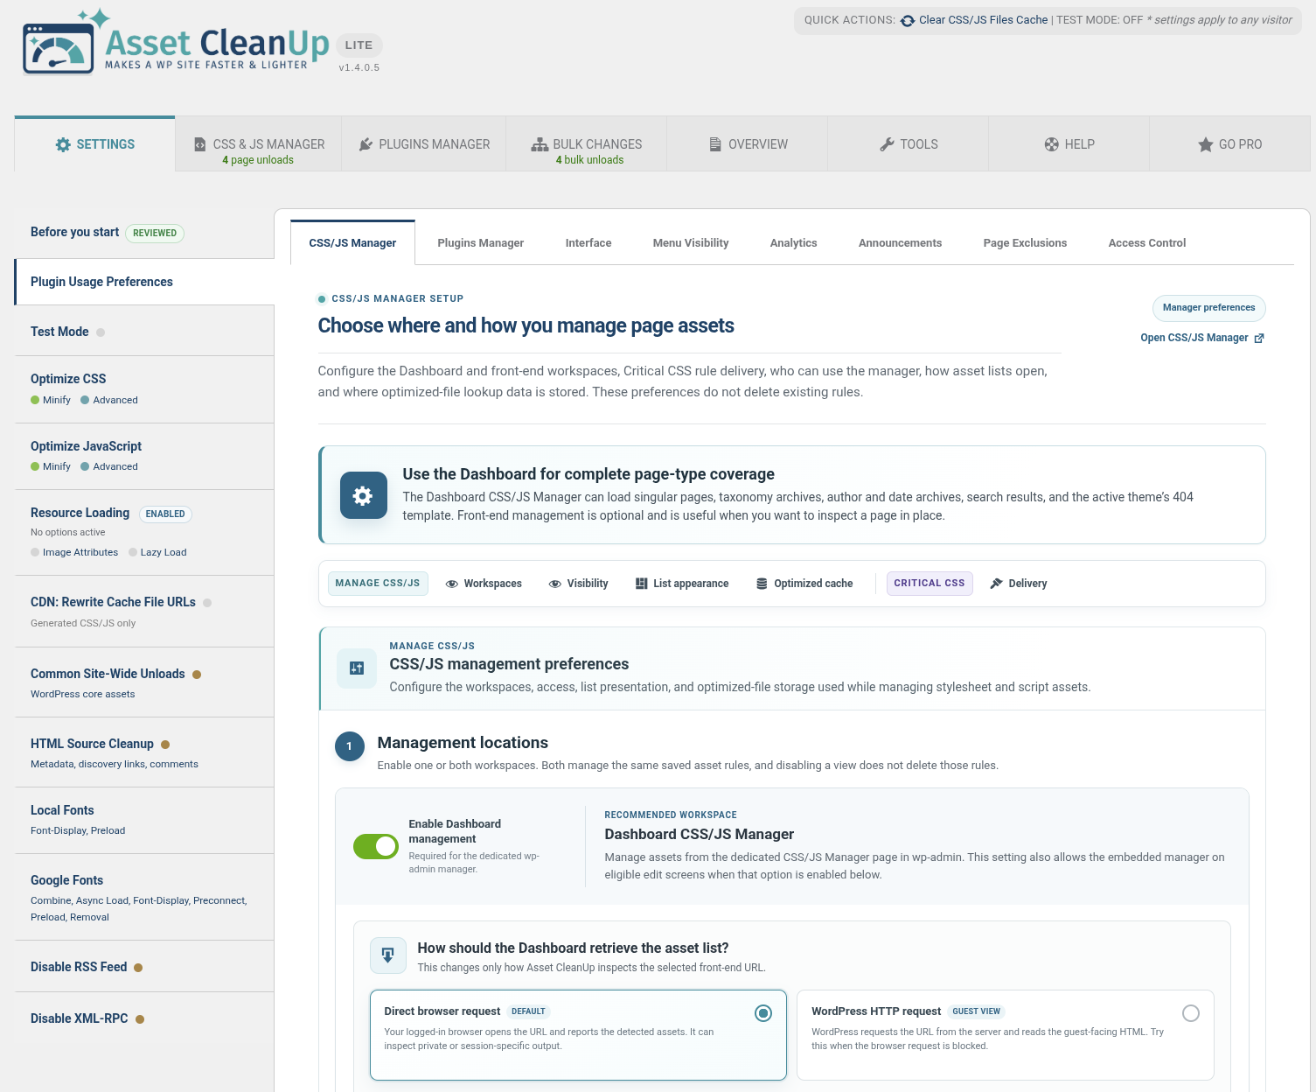Select the CSS/JS Manager sub-tab
This screenshot has width=1316, height=1092.
pos(352,243)
